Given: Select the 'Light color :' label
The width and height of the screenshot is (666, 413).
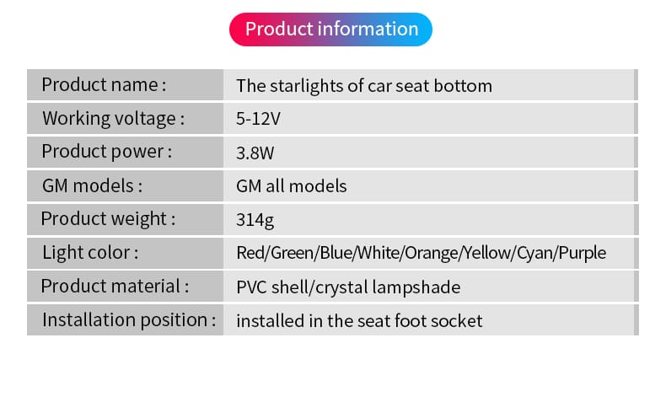Looking at the screenshot, I should point(89,252).
